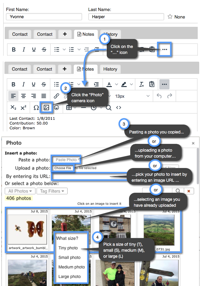This screenshot has height=286, width=201.
Task: Select align right
Action: [x=34, y=96]
